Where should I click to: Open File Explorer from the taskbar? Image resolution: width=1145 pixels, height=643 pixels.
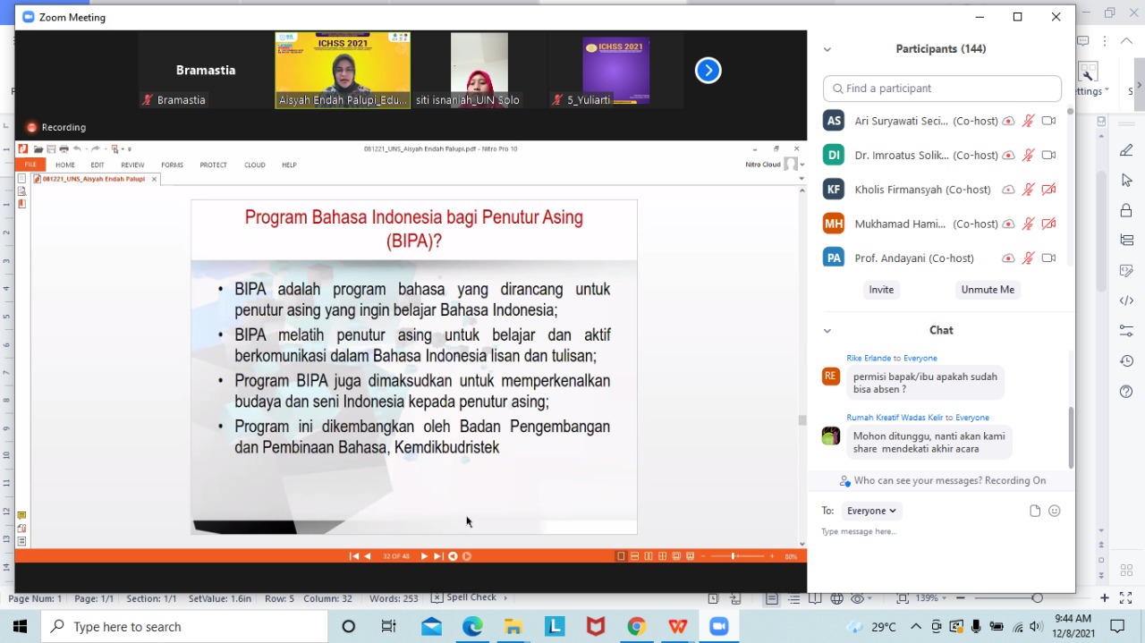coord(513,627)
